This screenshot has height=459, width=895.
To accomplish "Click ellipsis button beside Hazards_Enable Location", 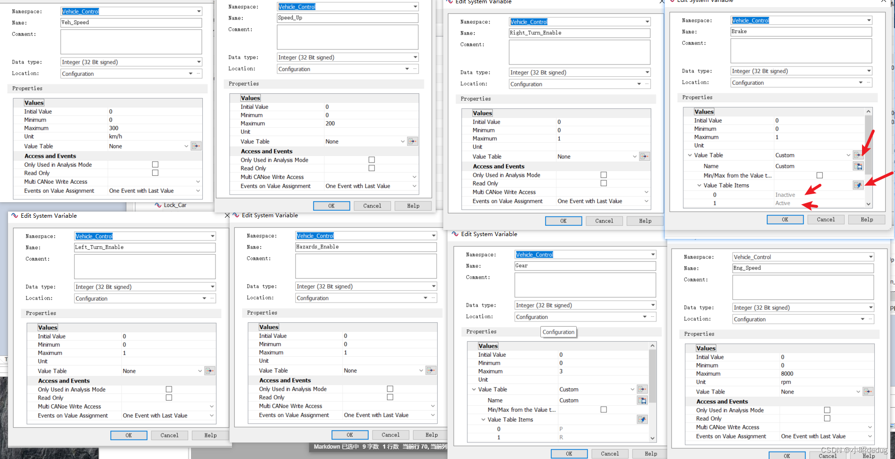I will [x=433, y=298].
